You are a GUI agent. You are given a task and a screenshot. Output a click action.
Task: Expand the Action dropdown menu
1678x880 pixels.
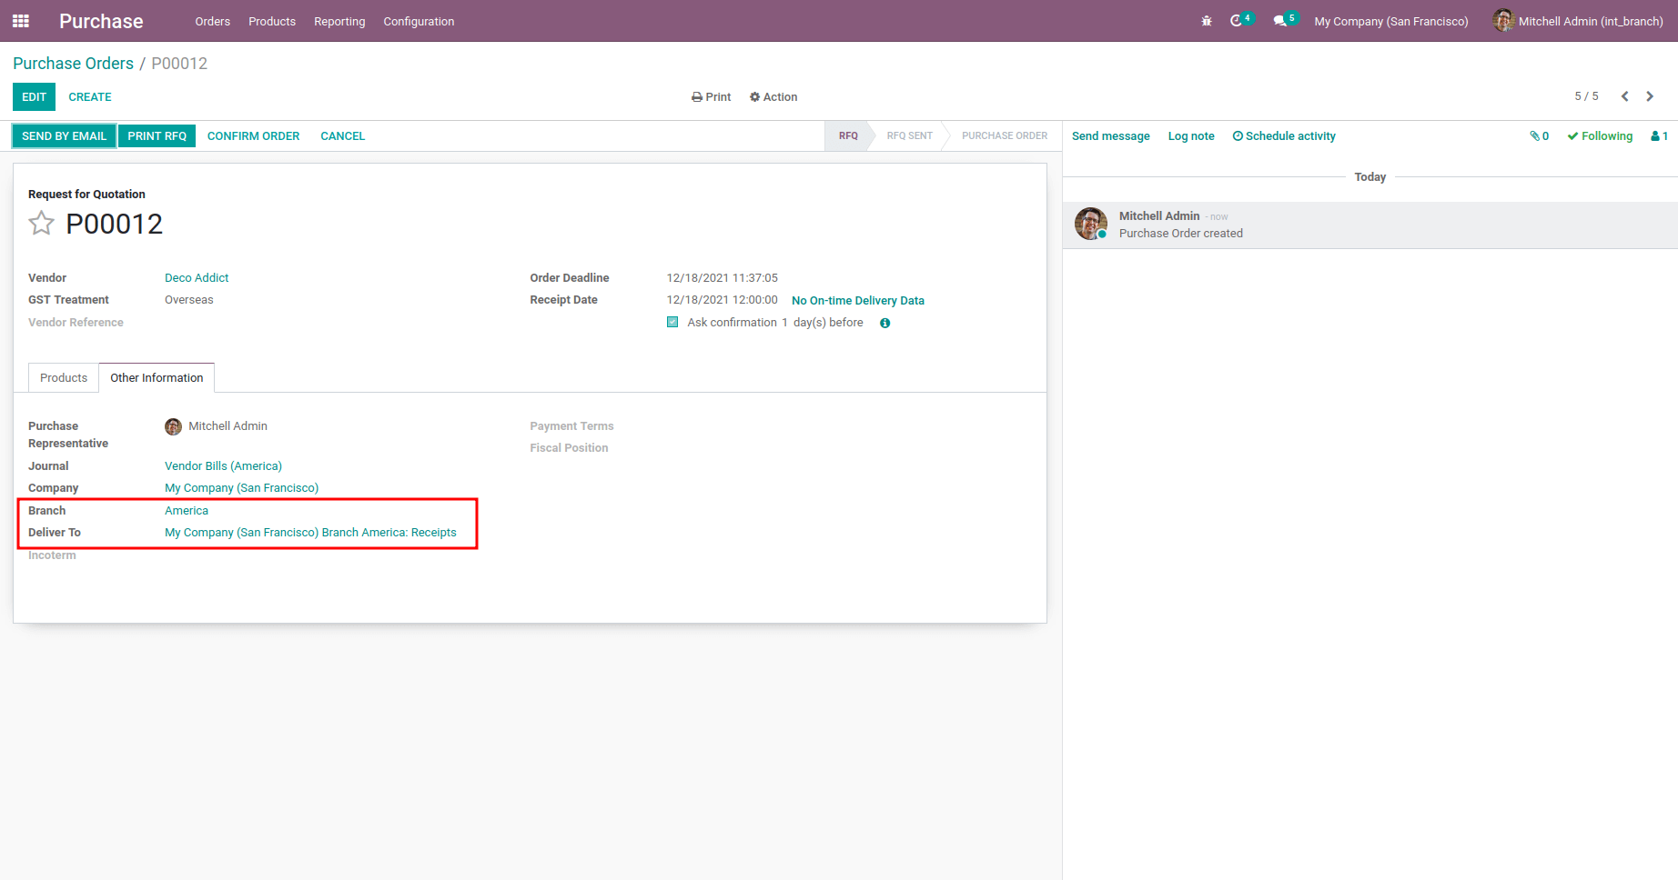(773, 97)
